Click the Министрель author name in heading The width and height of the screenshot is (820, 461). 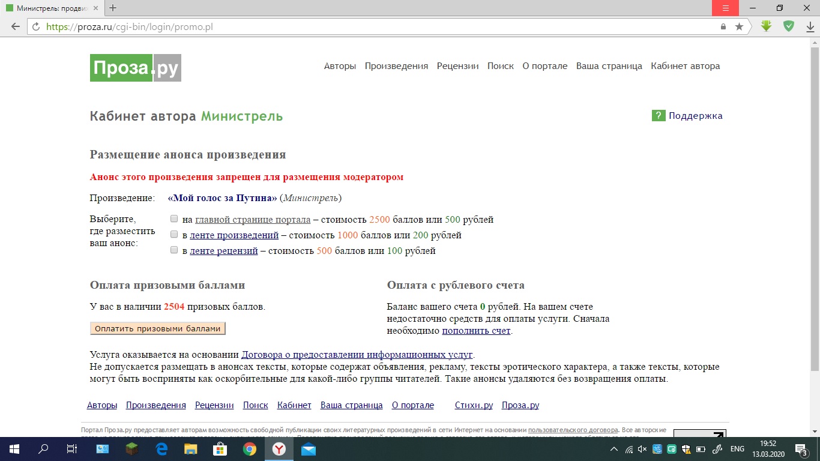[x=242, y=116]
